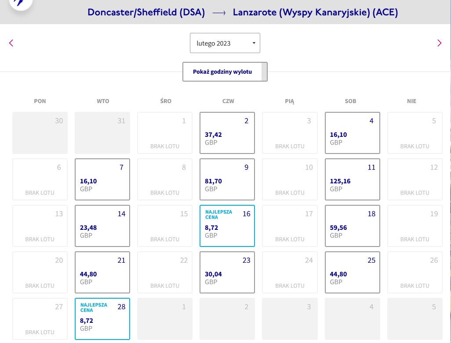This screenshot has height=343, width=451.
Task: Click the no-flight day 12 cell
Action: tap(415, 179)
